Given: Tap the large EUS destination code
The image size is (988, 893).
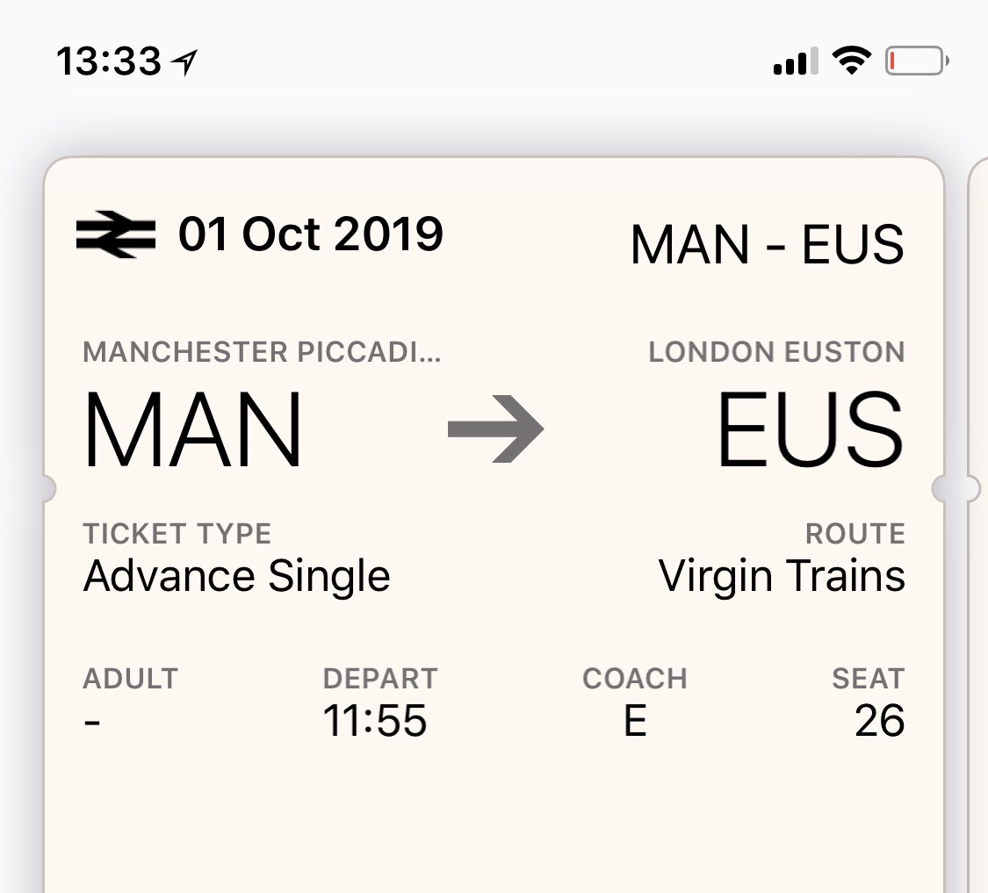Looking at the screenshot, I should click(x=810, y=430).
